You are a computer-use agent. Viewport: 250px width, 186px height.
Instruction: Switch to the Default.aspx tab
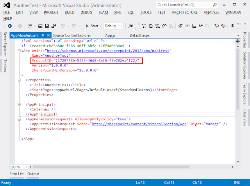click(139, 35)
